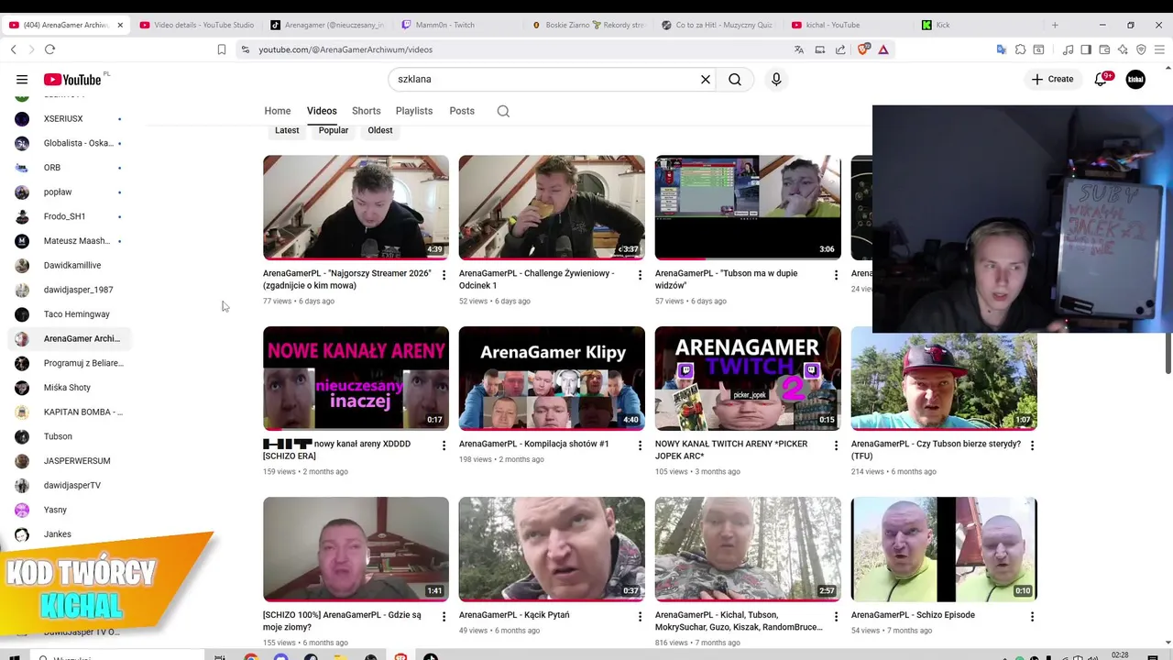Screen dimensions: 1173x660
Task: Toggle the browser sidebar panel
Action: tap(1086, 49)
